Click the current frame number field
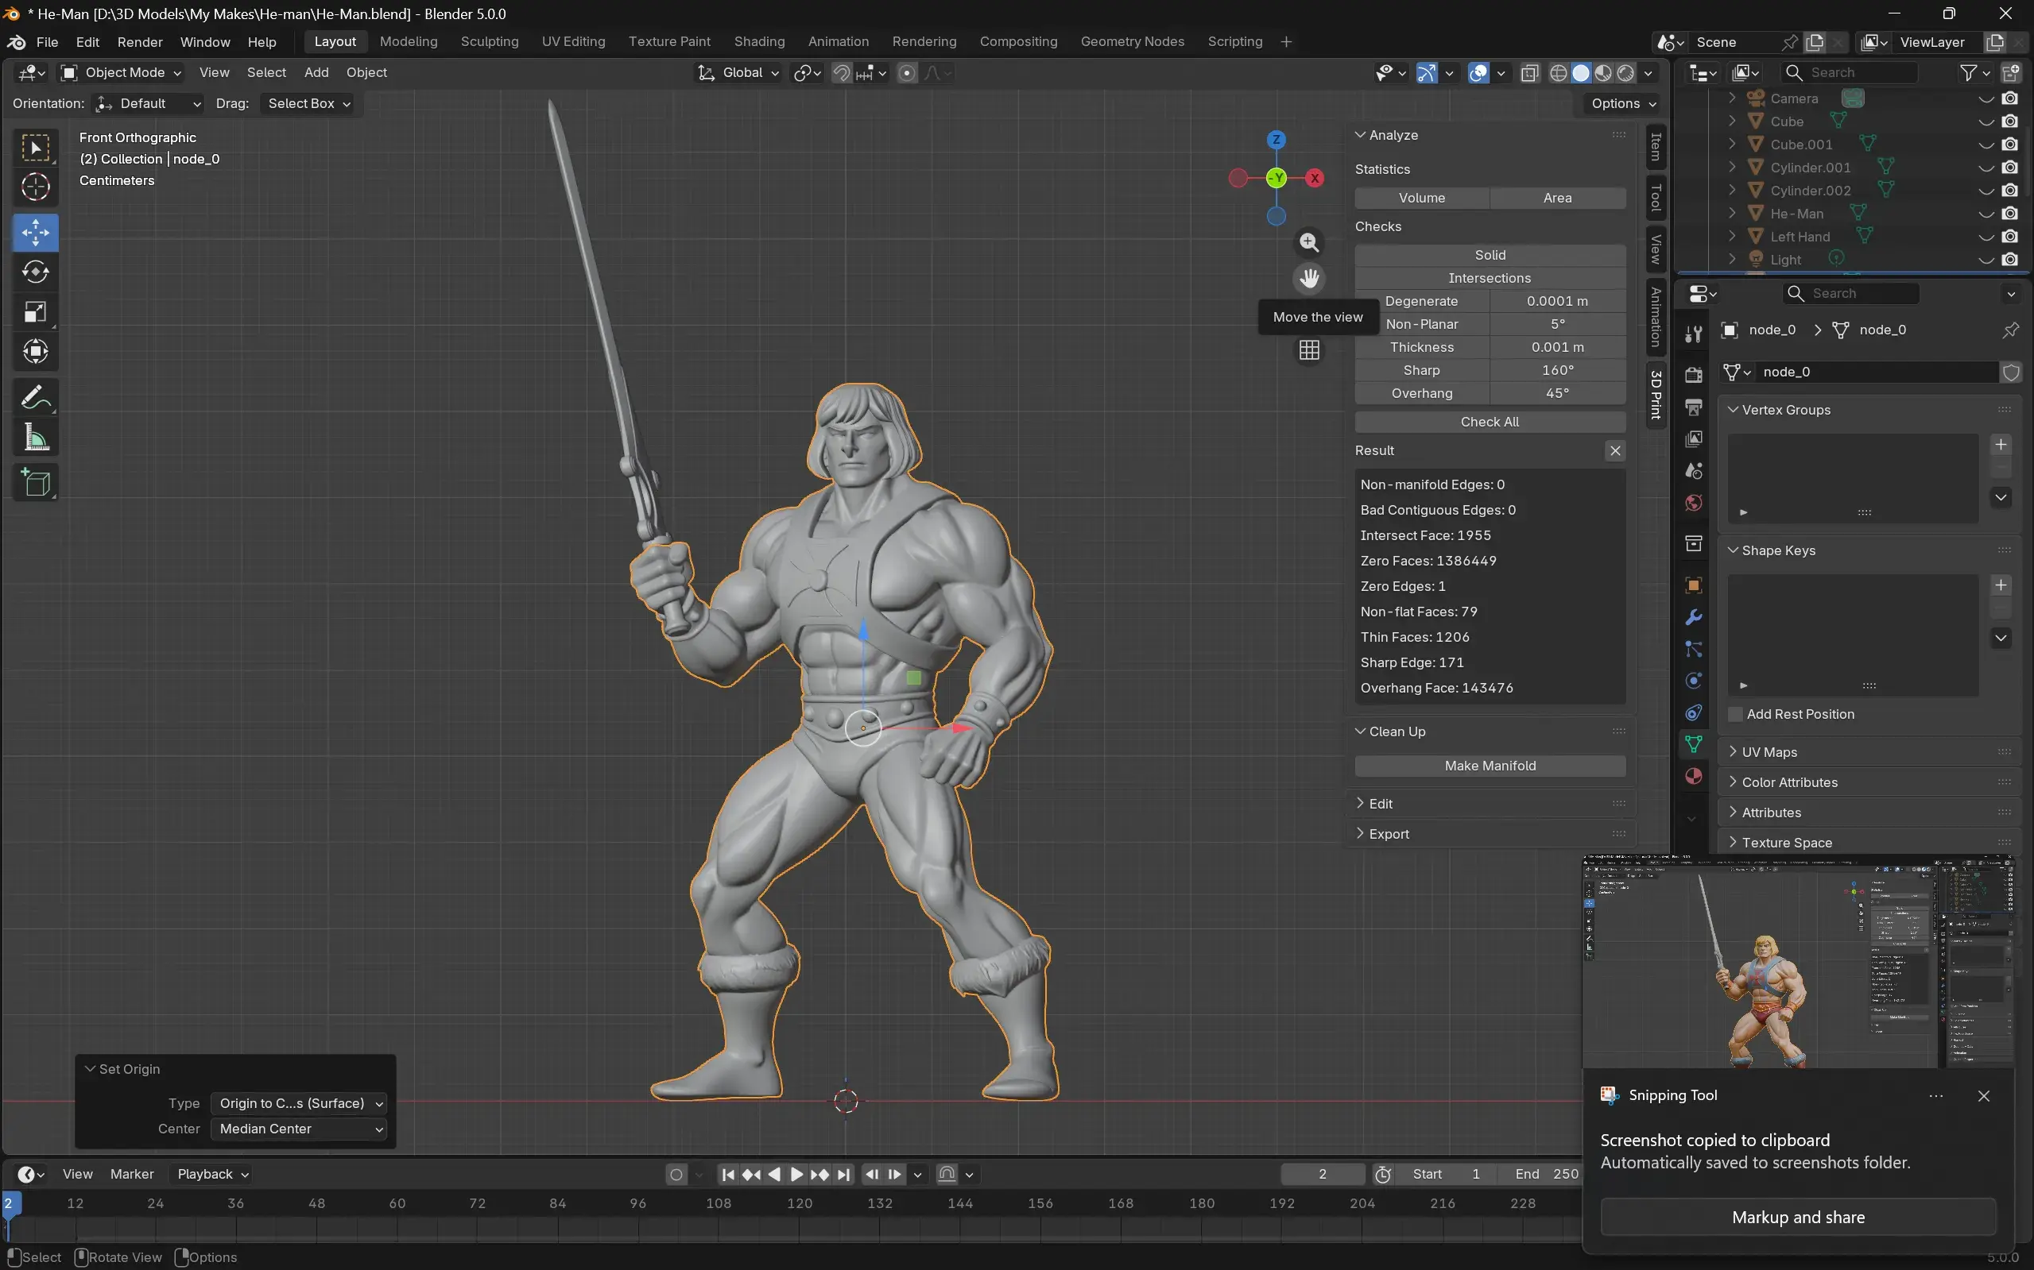This screenshot has width=2034, height=1270. pyautogui.click(x=1322, y=1174)
